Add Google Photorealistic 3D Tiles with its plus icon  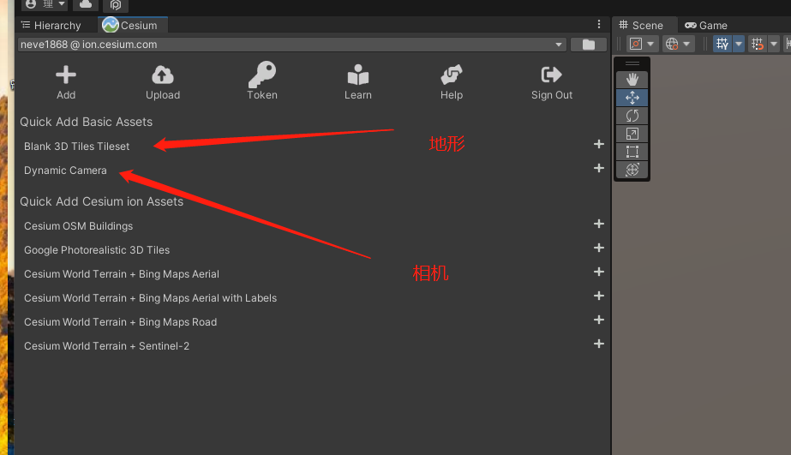click(599, 248)
